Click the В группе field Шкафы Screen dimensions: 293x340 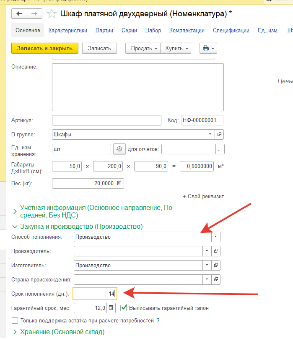(x=129, y=134)
